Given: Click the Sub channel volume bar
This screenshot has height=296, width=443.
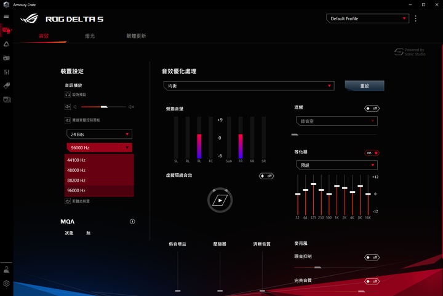Looking at the screenshot, I should point(229,138).
